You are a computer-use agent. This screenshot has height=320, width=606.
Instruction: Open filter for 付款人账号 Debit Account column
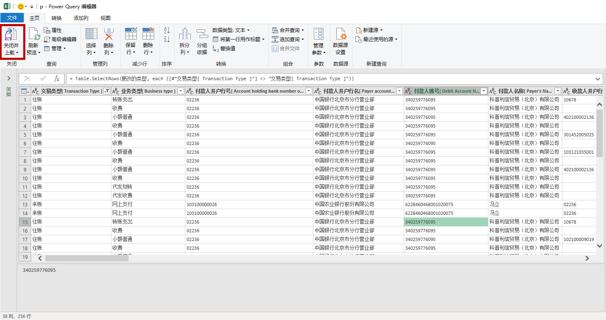coord(483,91)
